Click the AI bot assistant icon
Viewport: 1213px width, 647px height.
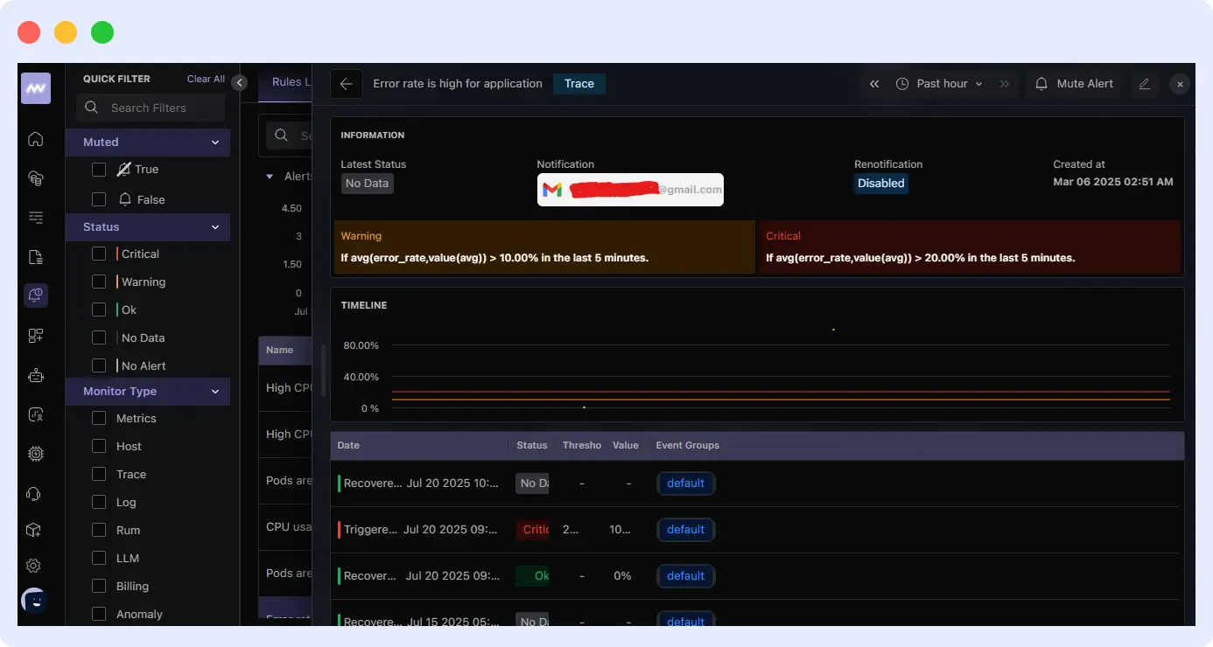35,374
